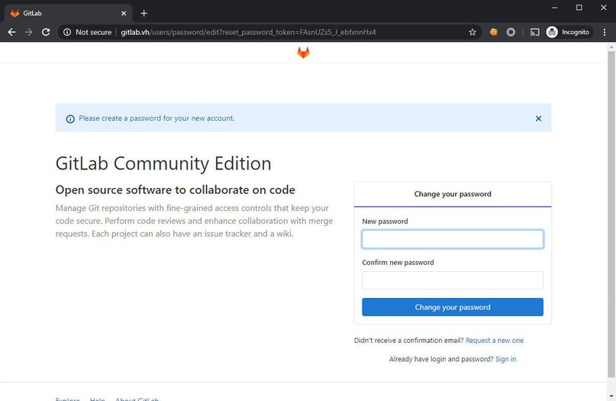Screen dimensions: 616x401
Task: Open the Sign in link
Action: 505,359
